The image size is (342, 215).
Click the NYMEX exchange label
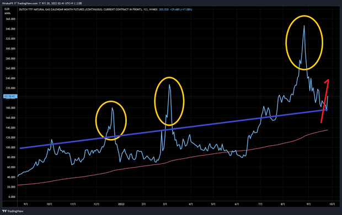[153, 9]
